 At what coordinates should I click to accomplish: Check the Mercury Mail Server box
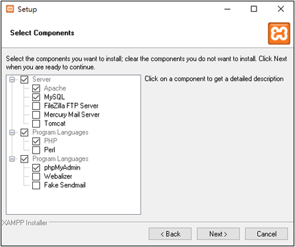pyautogui.click(x=36, y=115)
